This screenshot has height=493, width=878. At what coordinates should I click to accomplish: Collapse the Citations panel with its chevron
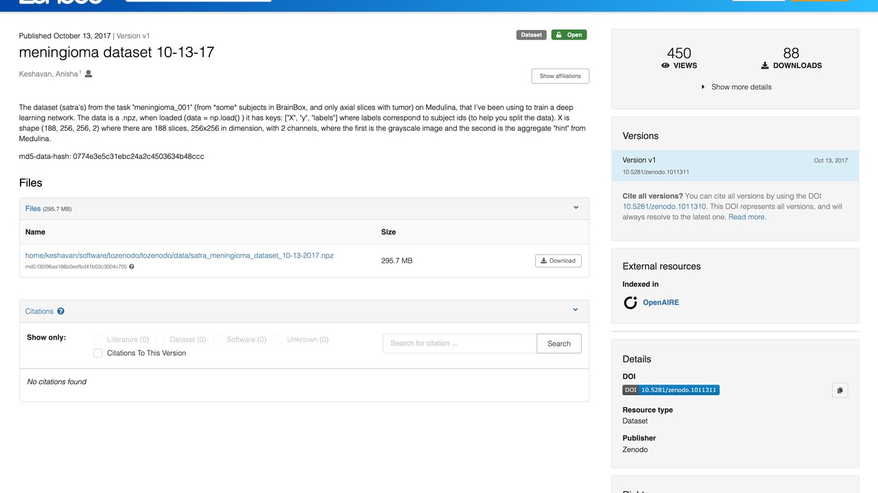click(x=576, y=310)
